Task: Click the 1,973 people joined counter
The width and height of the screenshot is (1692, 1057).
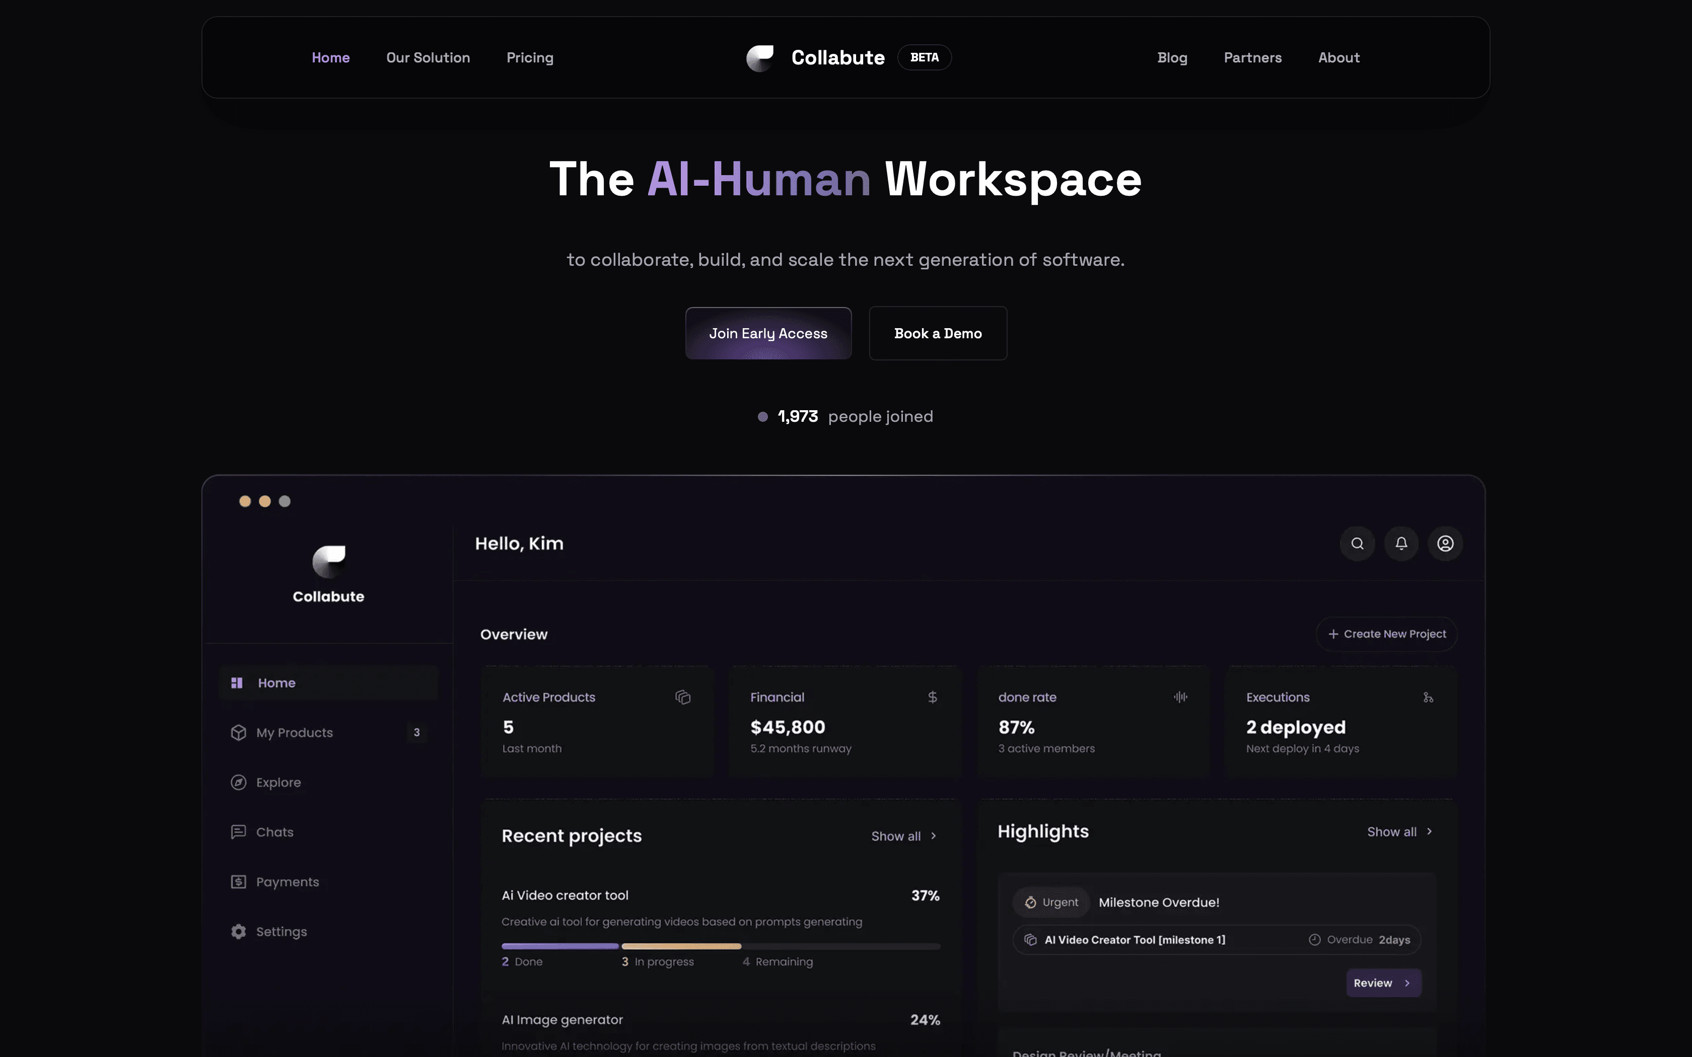Action: tap(845, 417)
